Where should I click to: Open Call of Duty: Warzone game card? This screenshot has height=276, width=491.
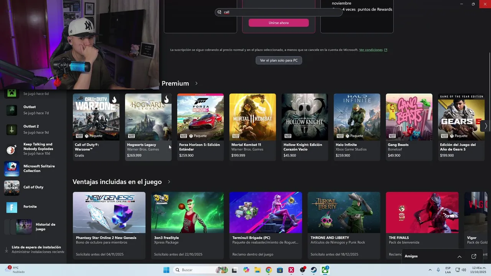pyautogui.click(x=96, y=127)
